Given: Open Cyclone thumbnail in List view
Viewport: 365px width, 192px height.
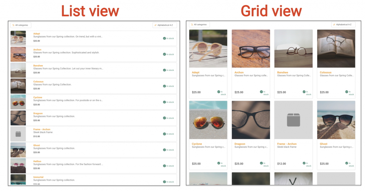Looking at the screenshot, I should pyautogui.click(x=18, y=102).
